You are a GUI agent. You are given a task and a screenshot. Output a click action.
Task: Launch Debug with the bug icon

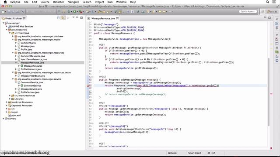69,12
